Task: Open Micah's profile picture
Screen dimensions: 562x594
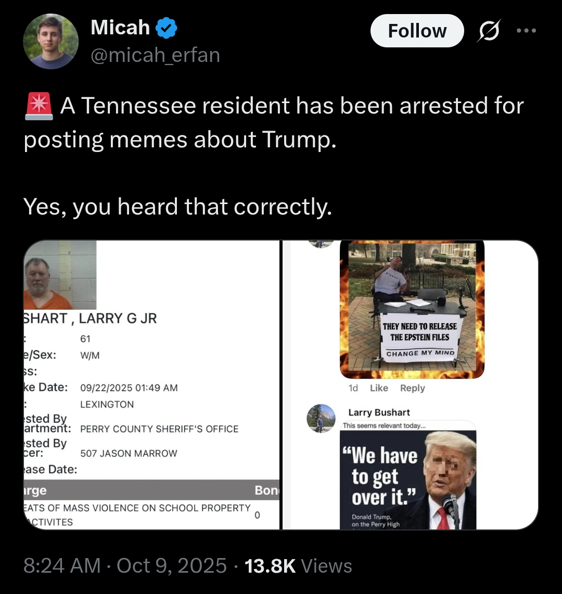Action: pyautogui.click(x=51, y=41)
